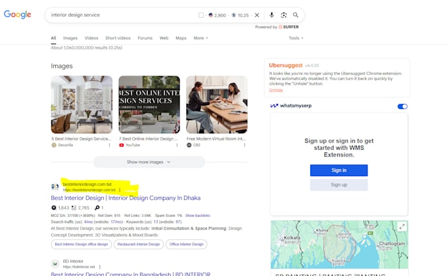Click the Bangladesh map preview
447x276 pixels.
[339, 244]
